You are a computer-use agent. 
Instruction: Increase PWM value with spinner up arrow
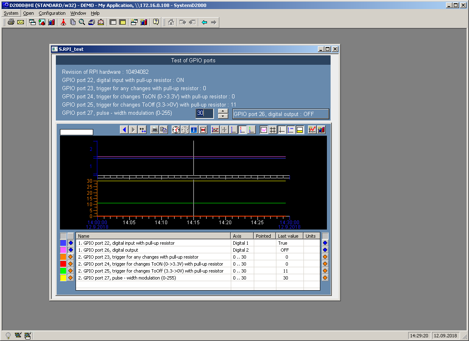223,111
